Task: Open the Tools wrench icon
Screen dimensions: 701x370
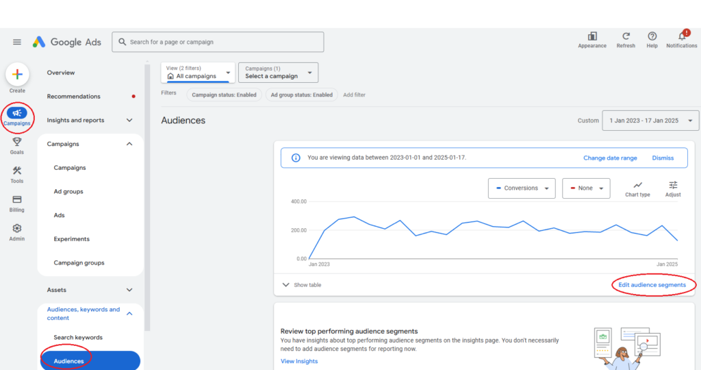Action: 17,171
